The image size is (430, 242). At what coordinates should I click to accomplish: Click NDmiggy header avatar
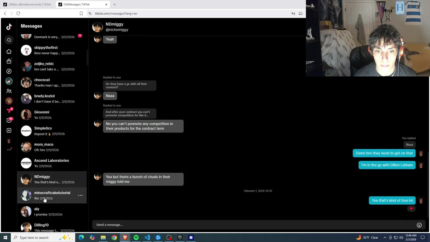click(x=97, y=27)
